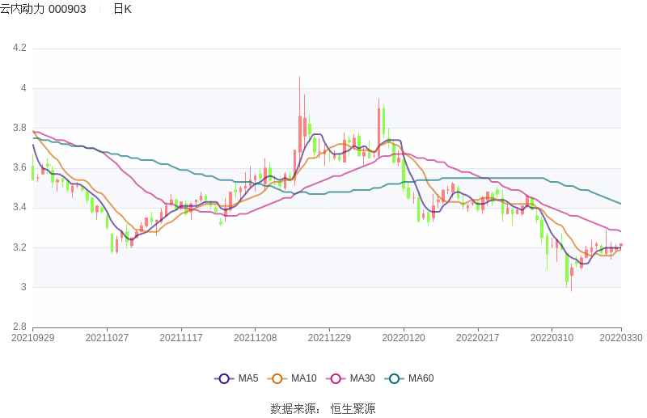Toggle MA10 series via its text label

[x=304, y=378]
